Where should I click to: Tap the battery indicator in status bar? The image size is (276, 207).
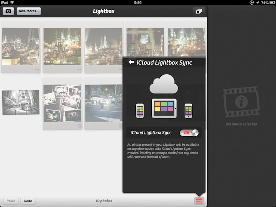click(272, 3)
